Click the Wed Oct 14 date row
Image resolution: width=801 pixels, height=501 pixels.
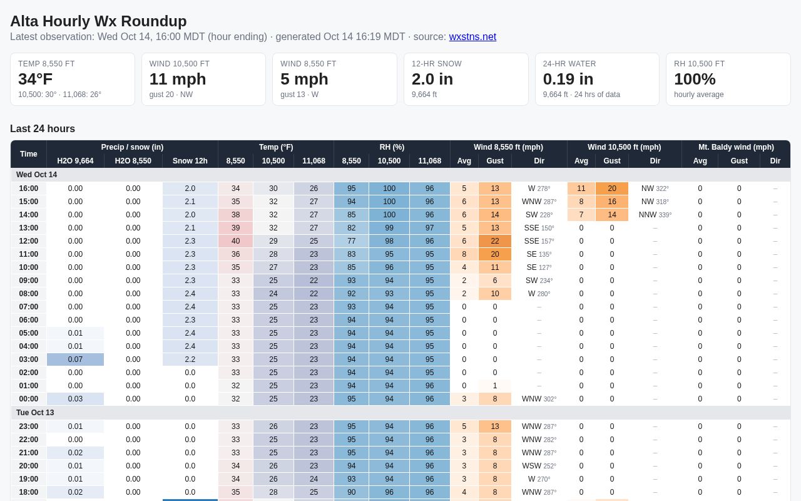tap(400, 175)
